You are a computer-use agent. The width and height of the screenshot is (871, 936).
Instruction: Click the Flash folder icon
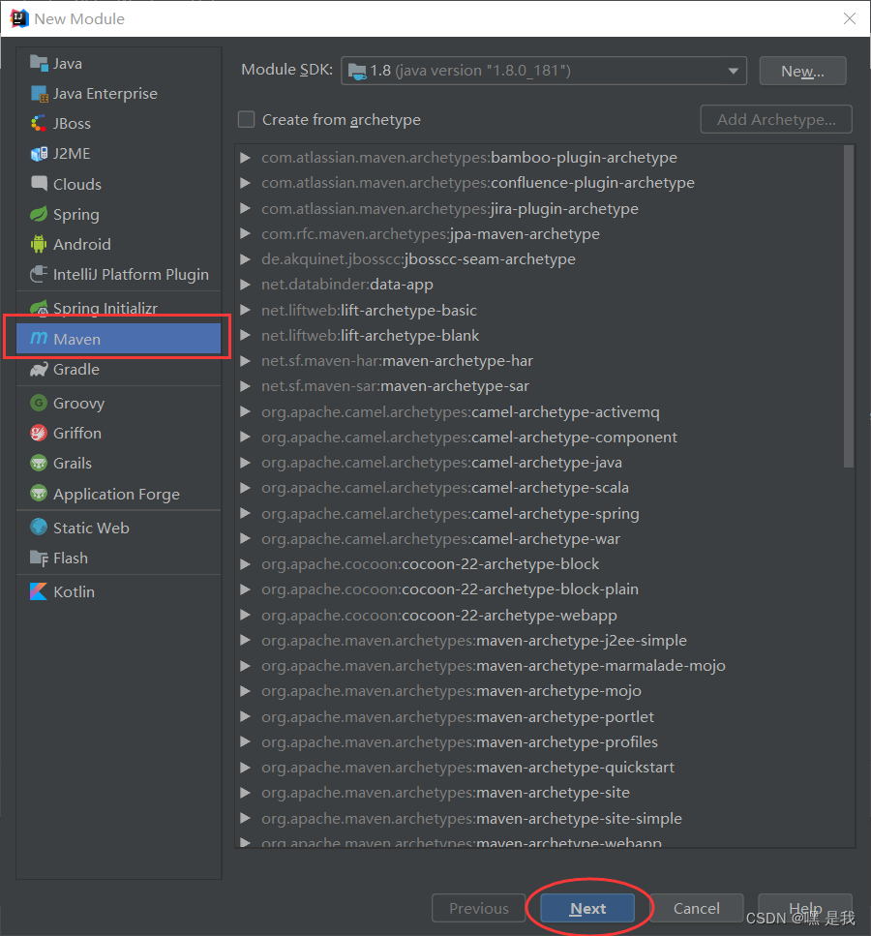(39, 558)
